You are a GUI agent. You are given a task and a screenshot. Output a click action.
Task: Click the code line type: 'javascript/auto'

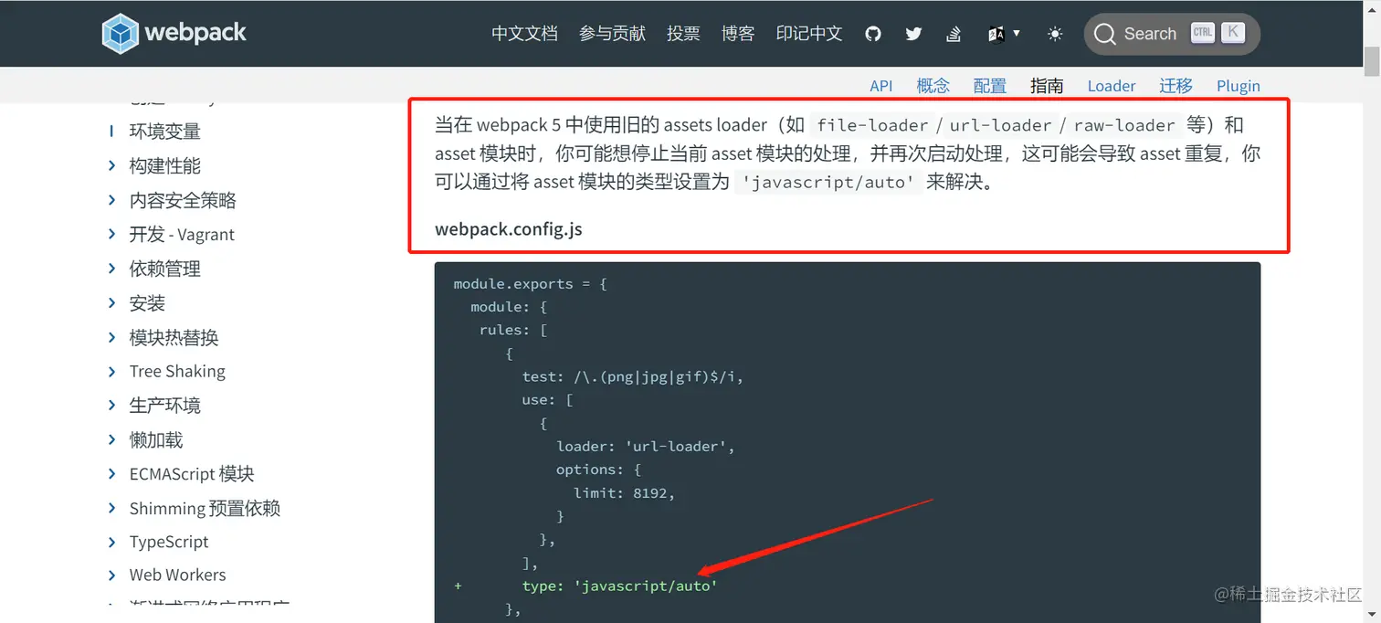[x=620, y=586]
